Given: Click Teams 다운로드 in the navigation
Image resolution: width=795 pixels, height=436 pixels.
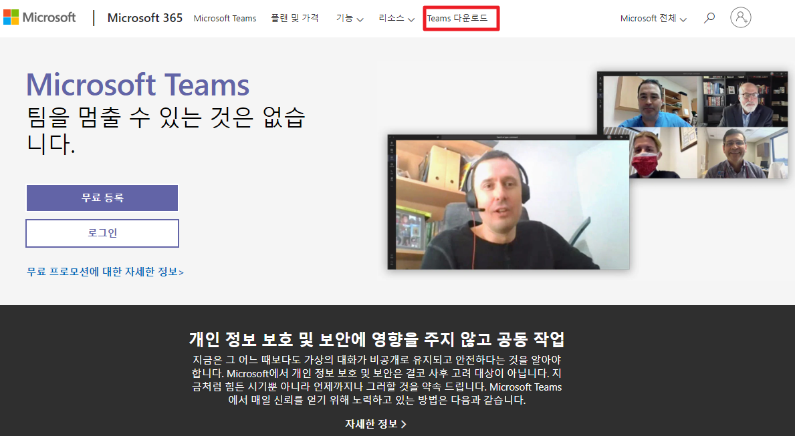Looking at the screenshot, I should (x=457, y=18).
